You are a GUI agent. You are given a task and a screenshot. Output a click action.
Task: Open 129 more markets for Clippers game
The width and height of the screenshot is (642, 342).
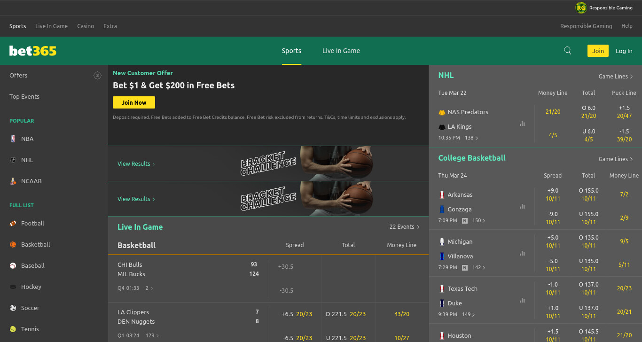(152, 336)
